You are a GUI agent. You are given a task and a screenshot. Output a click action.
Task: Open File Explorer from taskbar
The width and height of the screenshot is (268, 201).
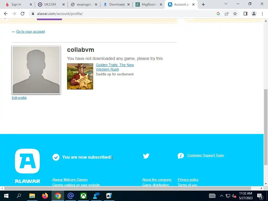(32, 196)
